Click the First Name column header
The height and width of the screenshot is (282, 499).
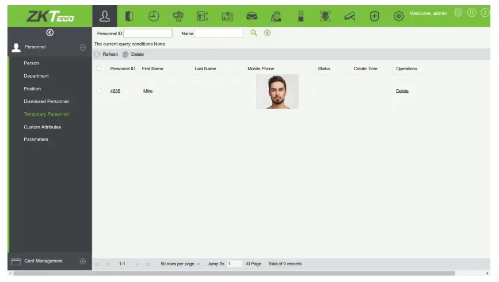(x=153, y=68)
